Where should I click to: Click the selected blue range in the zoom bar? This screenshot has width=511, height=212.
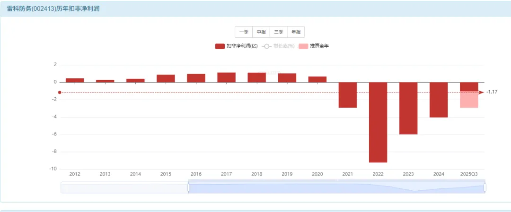tap(337, 187)
